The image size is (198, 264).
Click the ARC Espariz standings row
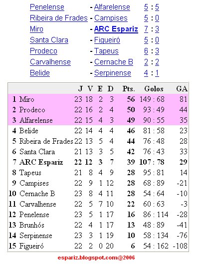pos(98,162)
